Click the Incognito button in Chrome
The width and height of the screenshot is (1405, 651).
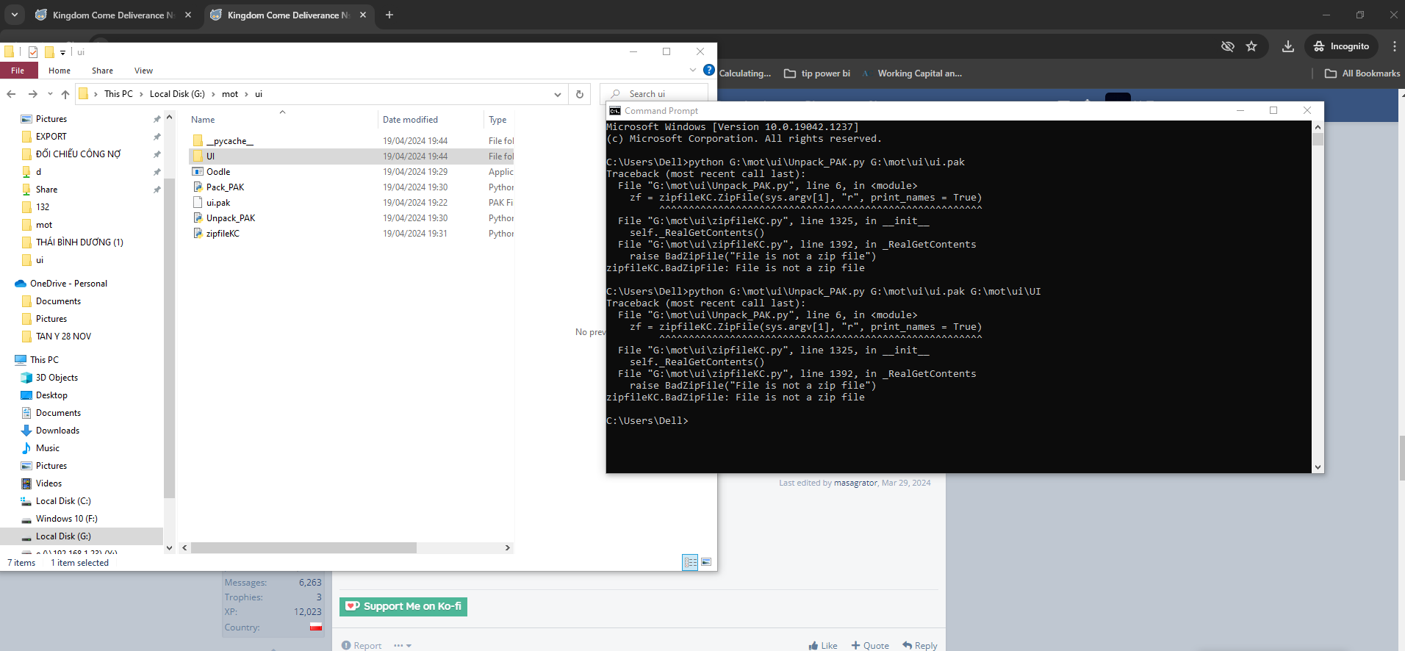(1342, 46)
